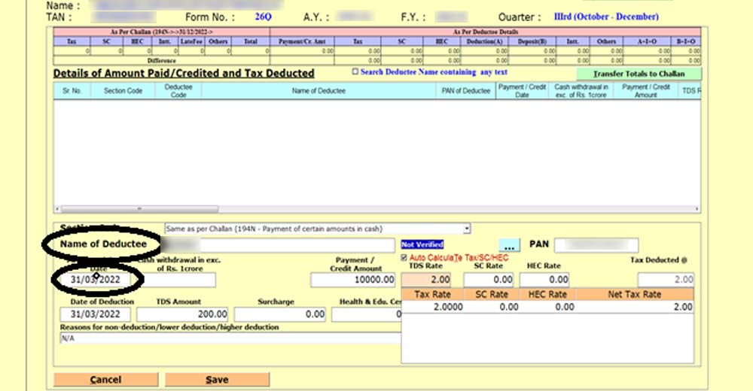Screen dimensions: 753x391
Task: Click the Payment / Credit Amount field
Action: pyautogui.click(x=352, y=280)
